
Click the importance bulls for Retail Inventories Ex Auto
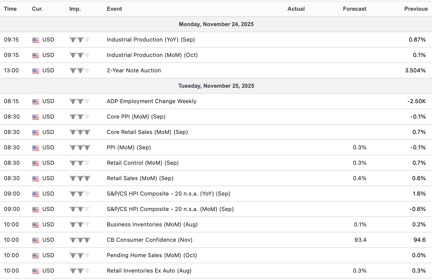[x=80, y=271]
